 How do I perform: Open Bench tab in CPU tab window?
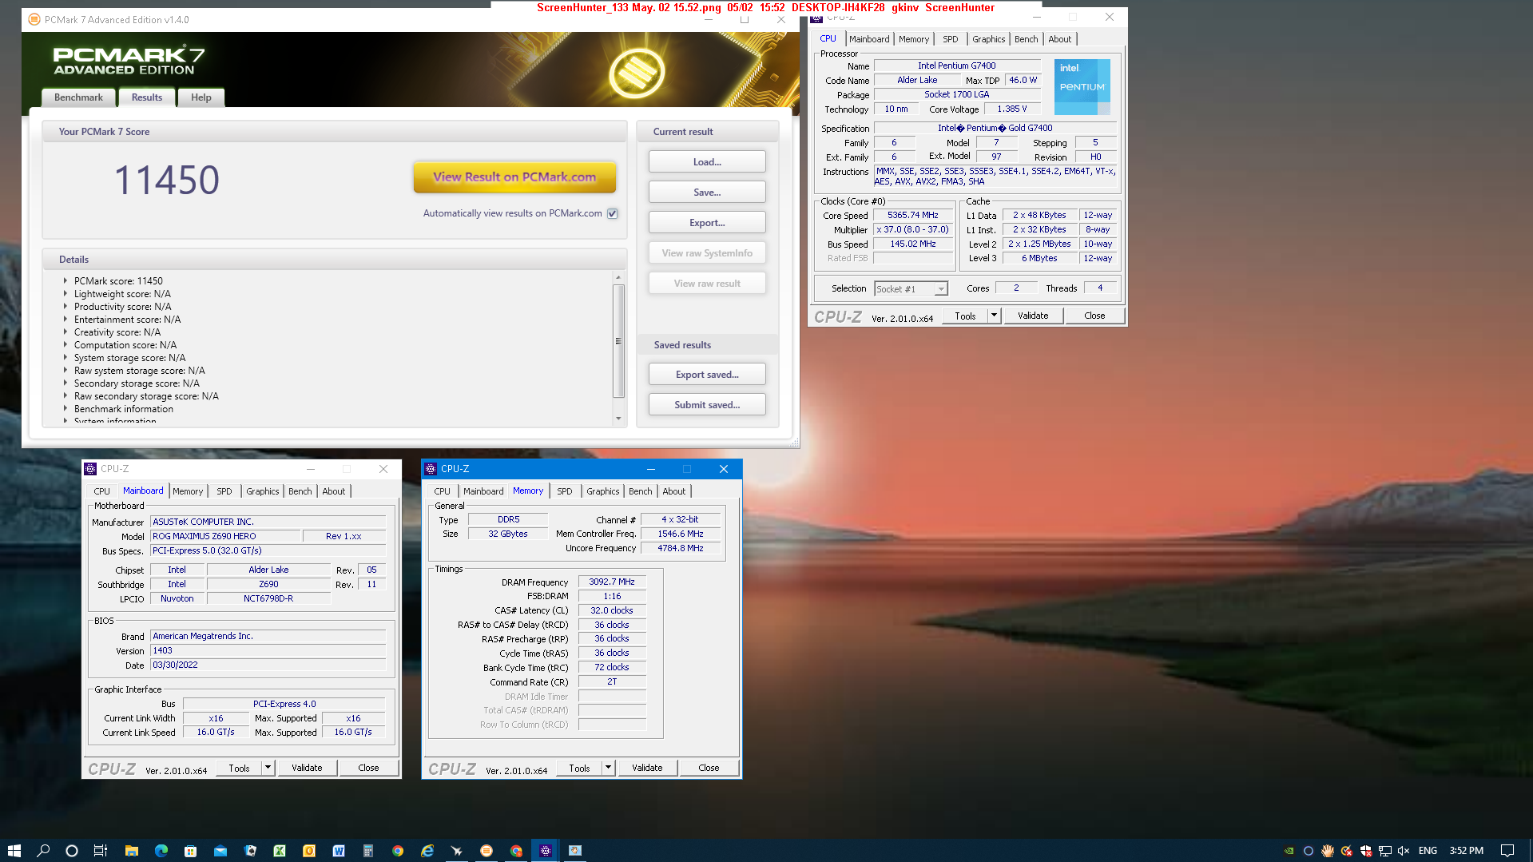point(1027,39)
